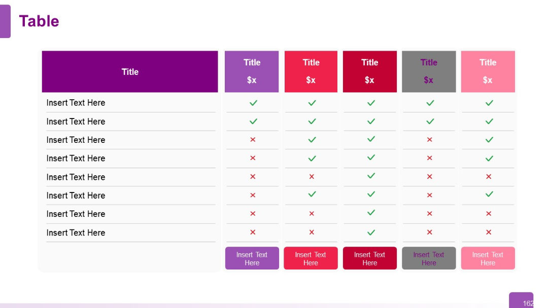This screenshot has width=548, height=308.
Task: Select the gray column cross in sixth row
Action: (430, 195)
